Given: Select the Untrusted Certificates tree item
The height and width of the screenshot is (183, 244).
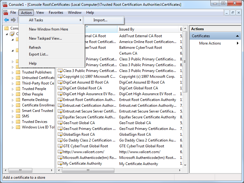Looking at the screenshot, I should [x=38, y=78].
